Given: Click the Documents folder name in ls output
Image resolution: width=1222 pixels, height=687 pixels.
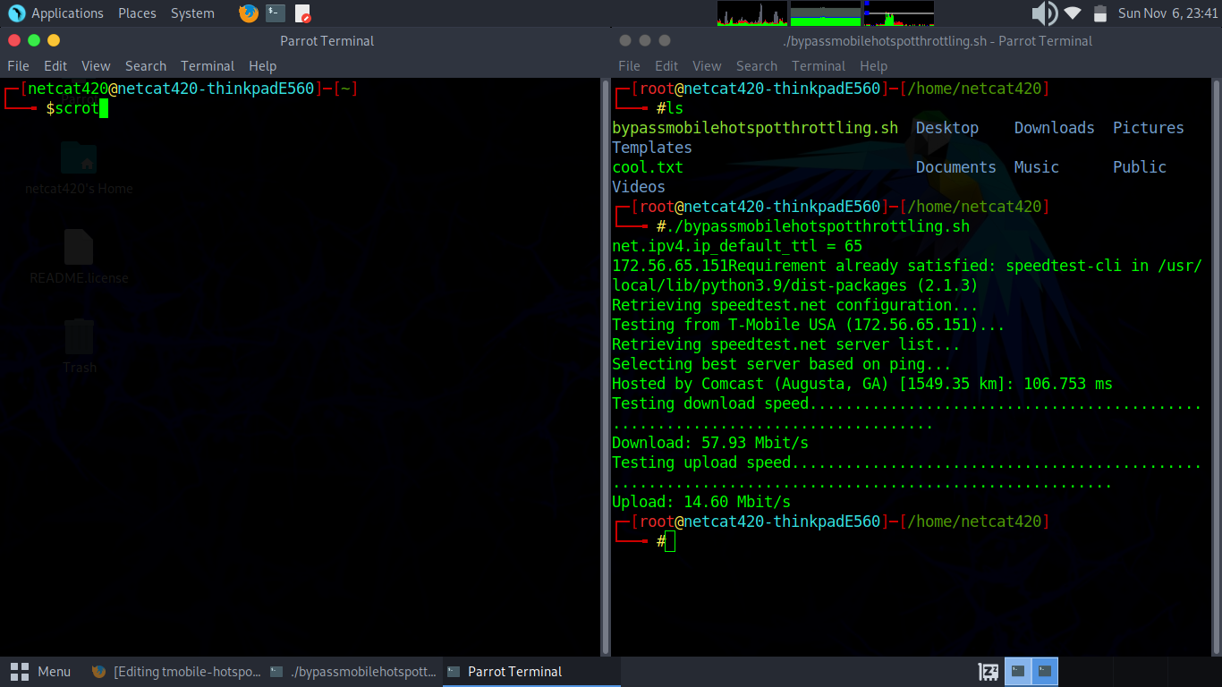Looking at the screenshot, I should coord(956,167).
